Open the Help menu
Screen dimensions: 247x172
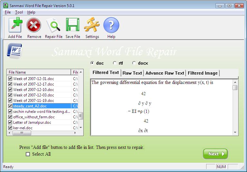(31, 12)
